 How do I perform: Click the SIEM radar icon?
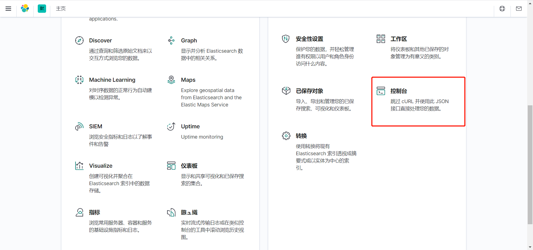(79, 126)
